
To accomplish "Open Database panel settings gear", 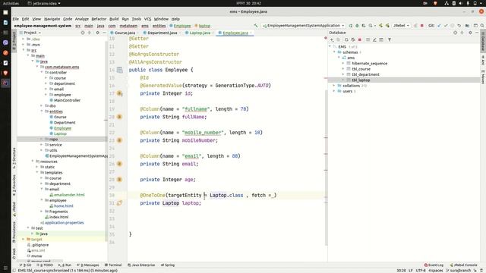I will (x=470, y=33).
